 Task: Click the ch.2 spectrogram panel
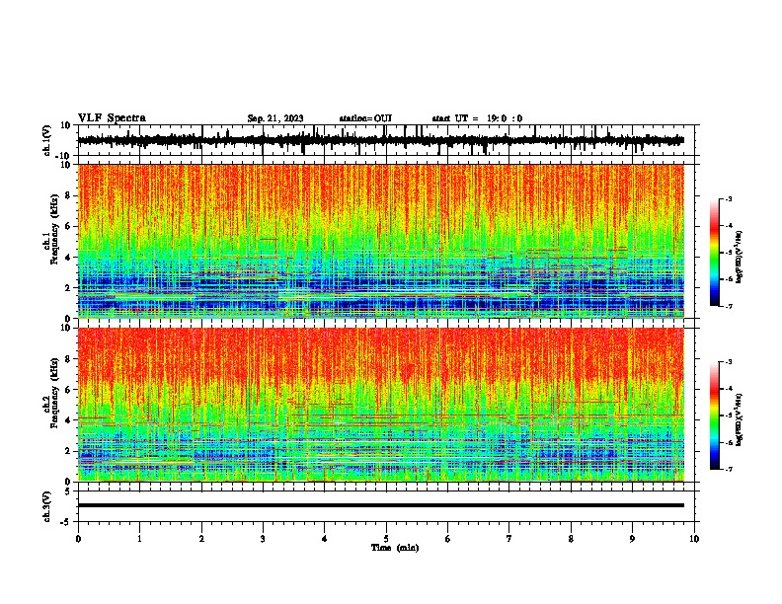click(x=381, y=405)
